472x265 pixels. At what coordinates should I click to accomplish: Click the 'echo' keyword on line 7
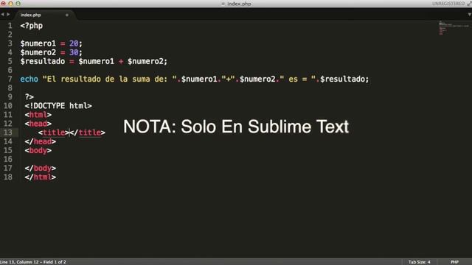29,79
